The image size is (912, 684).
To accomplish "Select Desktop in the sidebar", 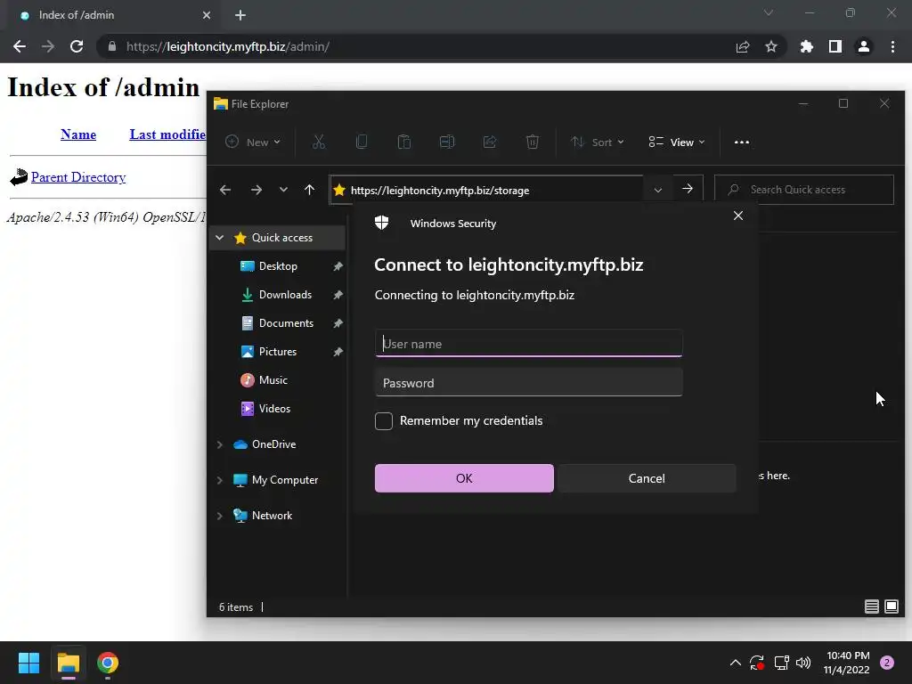I will pyautogui.click(x=278, y=266).
